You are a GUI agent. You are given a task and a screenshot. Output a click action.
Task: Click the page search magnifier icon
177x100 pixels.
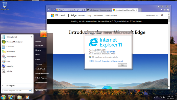[x=162, y=15]
